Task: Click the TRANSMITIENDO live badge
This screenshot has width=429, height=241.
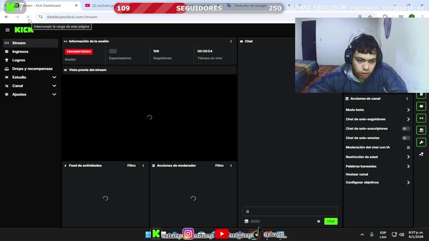Action: pos(79,52)
